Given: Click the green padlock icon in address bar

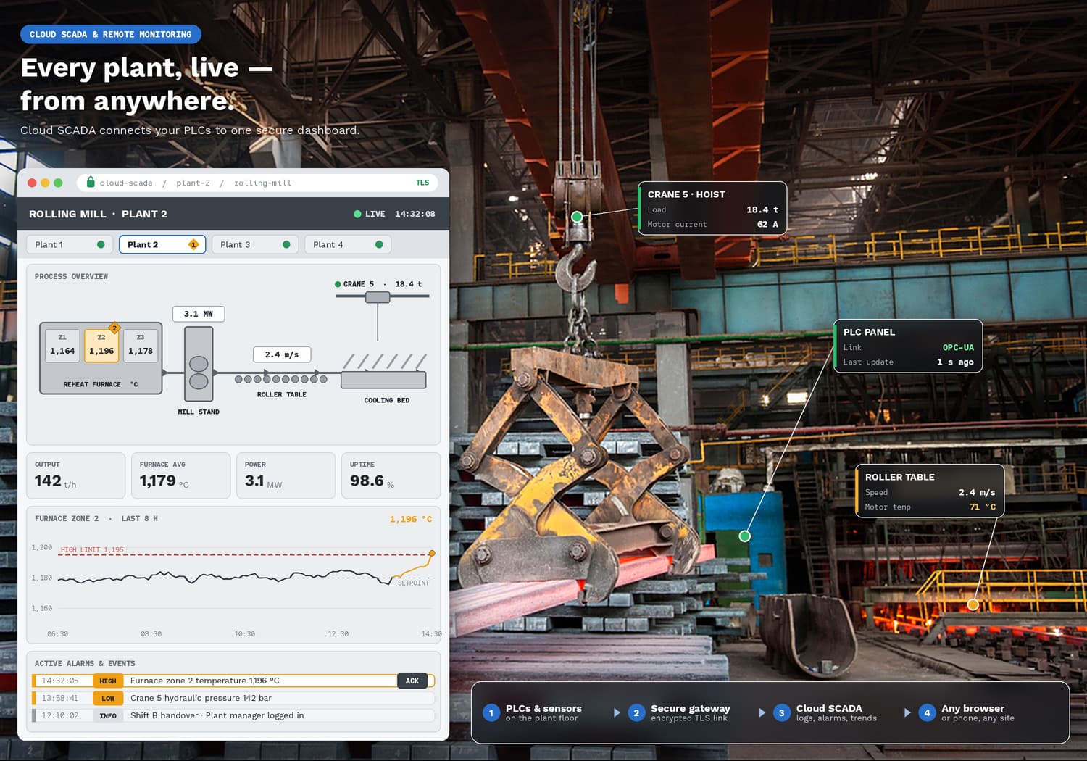Looking at the screenshot, I should pyautogui.click(x=91, y=182).
